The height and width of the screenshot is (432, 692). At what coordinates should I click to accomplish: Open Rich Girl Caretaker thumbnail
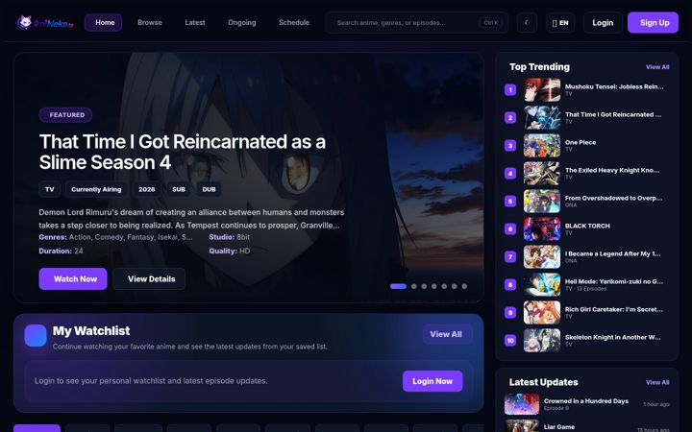click(542, 312)
